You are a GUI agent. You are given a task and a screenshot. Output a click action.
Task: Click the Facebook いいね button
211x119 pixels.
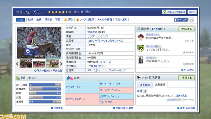point(181,20)
